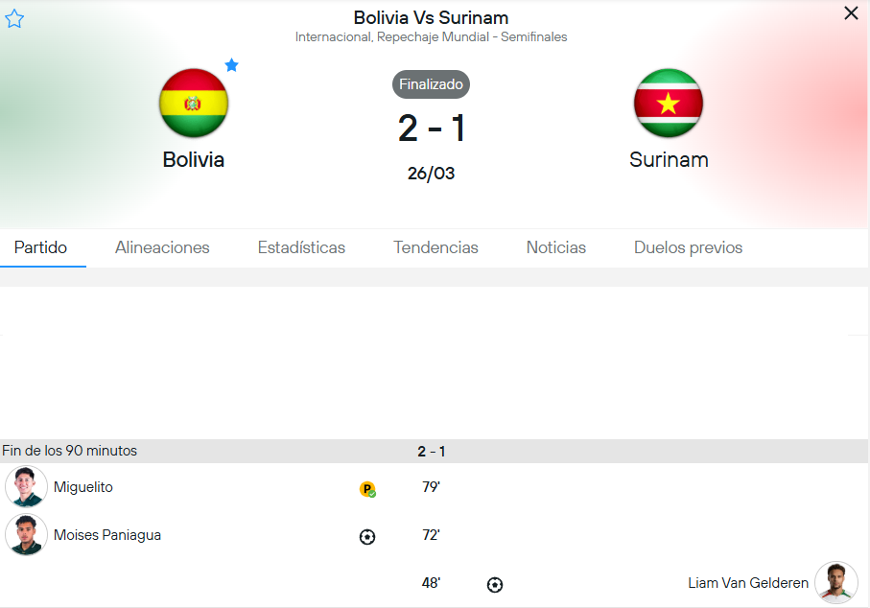Screen dimensions: 870x608
Task: Click the goal ball icon at 72'
Action: pyautogui.click(x=367, y=537)
